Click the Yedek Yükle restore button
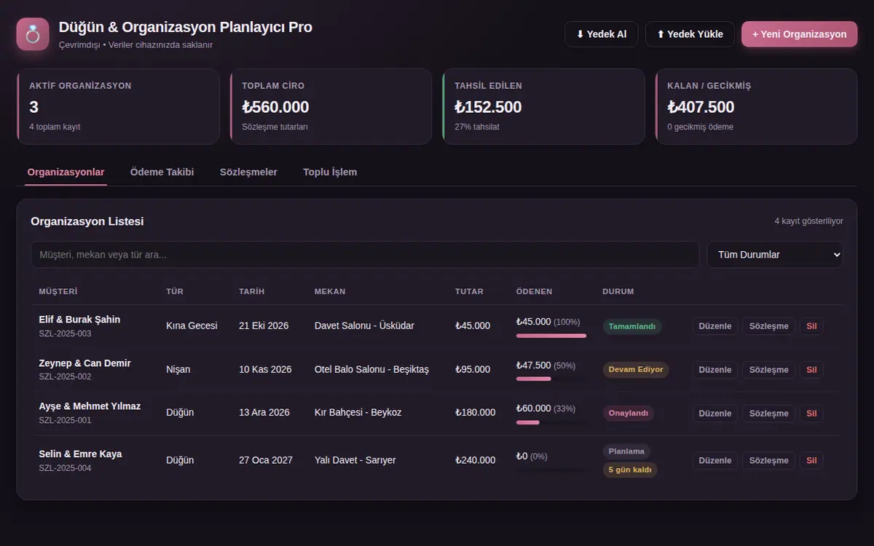874x546 pixels. pos(690,34)
